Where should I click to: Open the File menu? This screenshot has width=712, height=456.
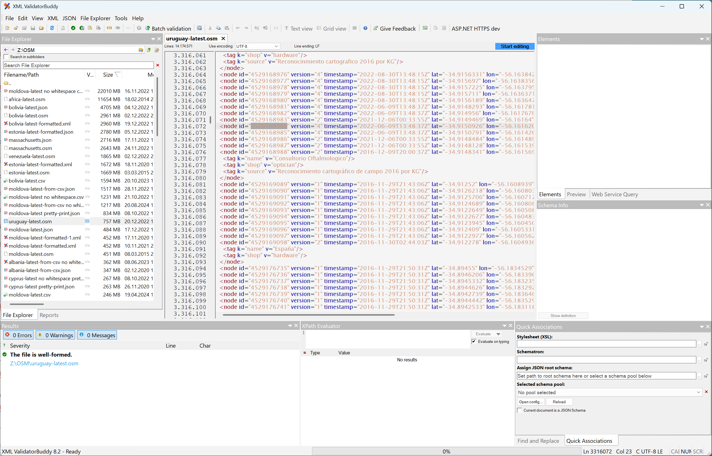[10, 18]
